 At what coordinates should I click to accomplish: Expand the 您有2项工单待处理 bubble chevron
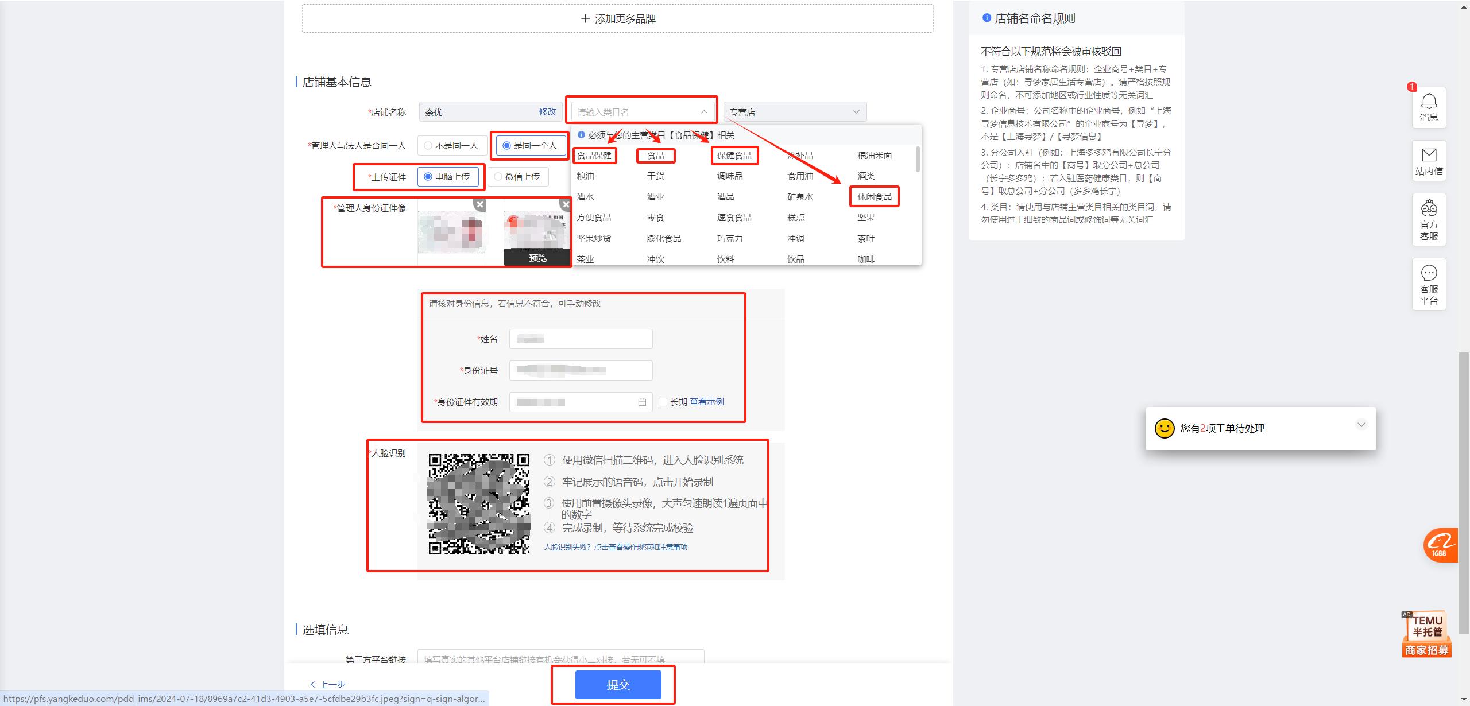(1361, 425)
